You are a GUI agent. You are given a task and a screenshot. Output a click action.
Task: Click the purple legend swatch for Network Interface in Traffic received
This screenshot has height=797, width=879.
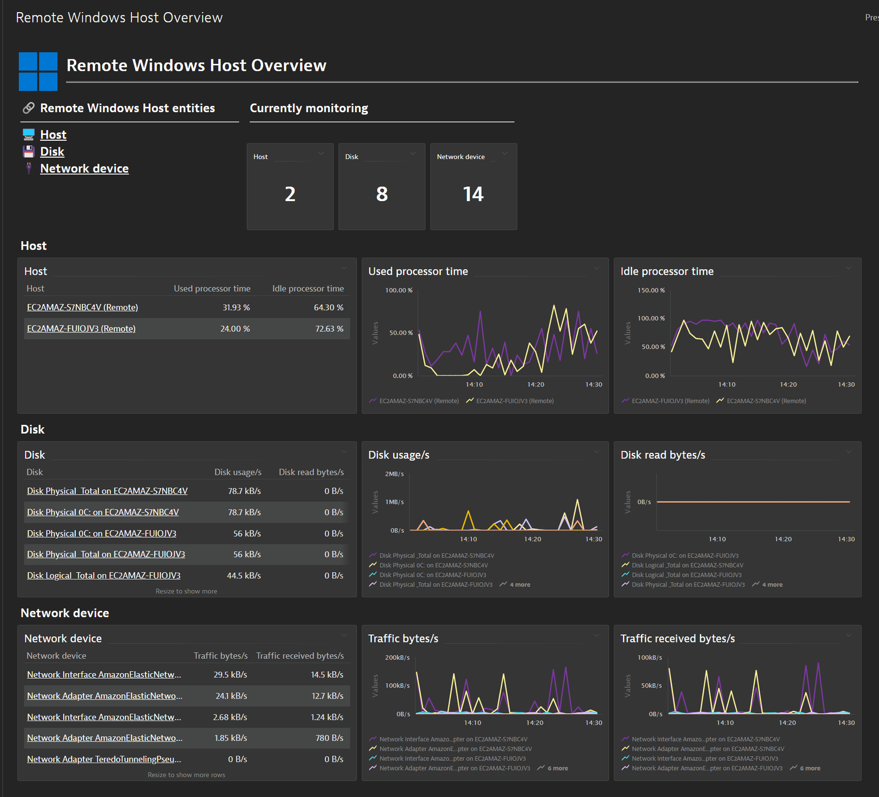625,739
